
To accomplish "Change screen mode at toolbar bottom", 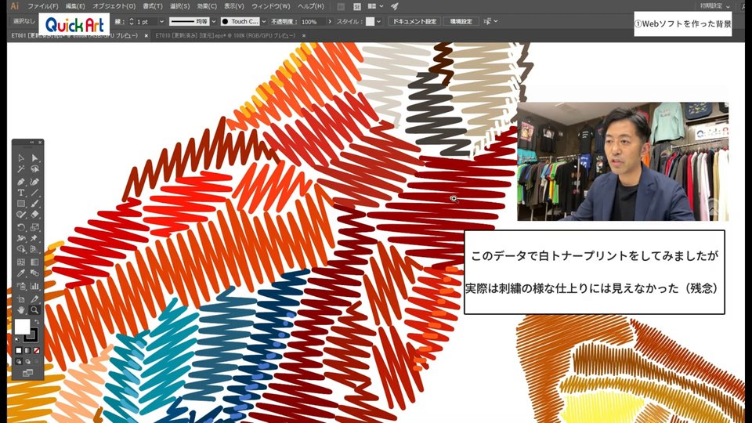I will 28,373.
